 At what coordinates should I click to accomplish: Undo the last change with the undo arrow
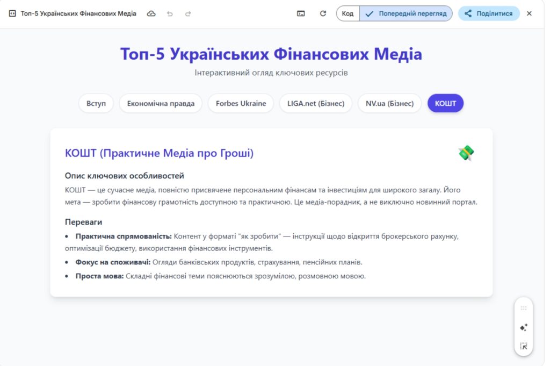tap(170, 13)
